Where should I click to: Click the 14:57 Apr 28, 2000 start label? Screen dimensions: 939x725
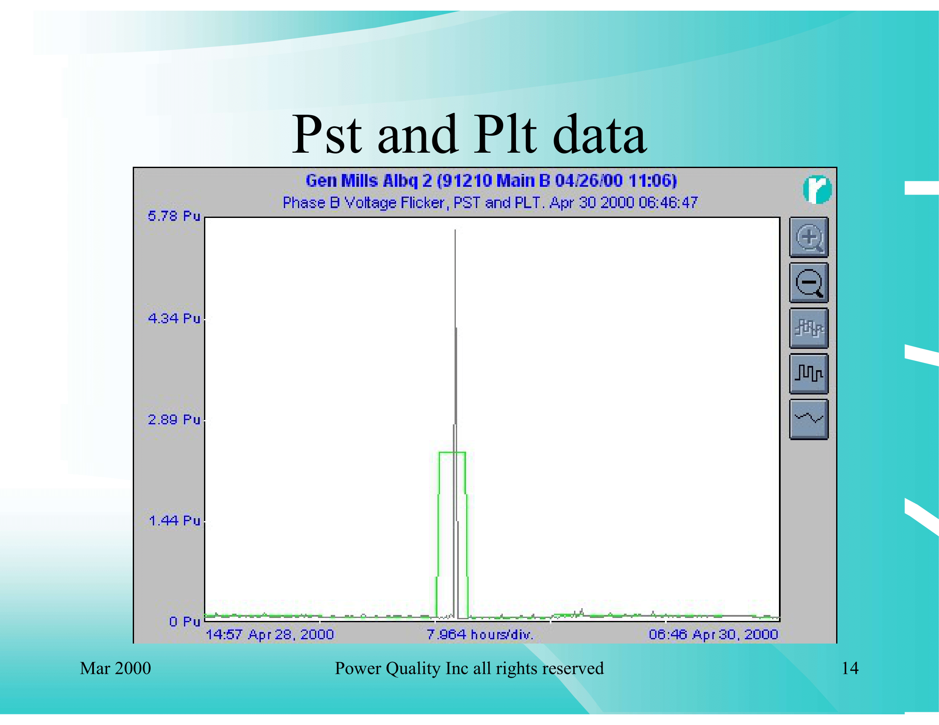(270, 635)
